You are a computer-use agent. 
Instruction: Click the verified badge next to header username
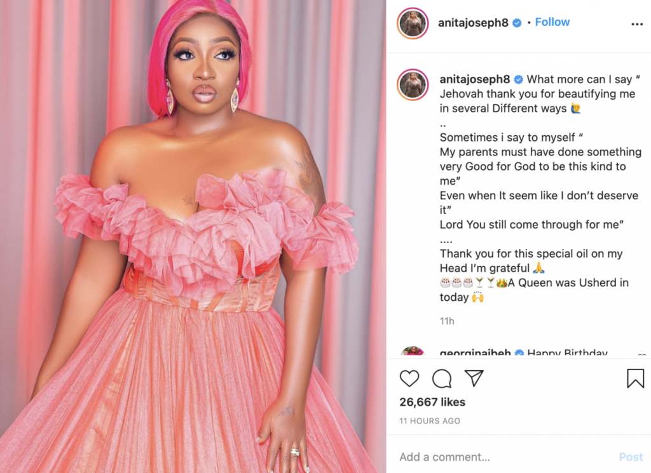click(517, 23)
